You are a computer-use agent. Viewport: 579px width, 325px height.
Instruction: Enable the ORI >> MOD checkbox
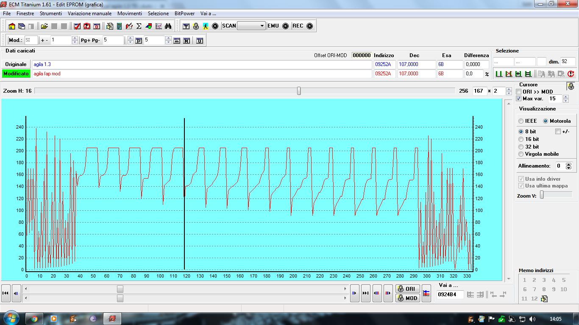(519, 91)
